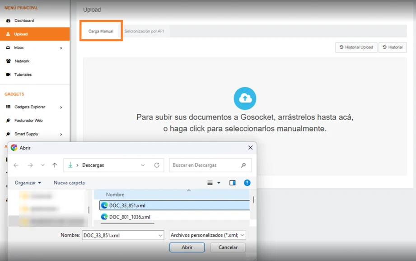The height and width of the screenshot is (261, 416).
Task: Open the Historial Upload button
Action: tap(356, 47)
